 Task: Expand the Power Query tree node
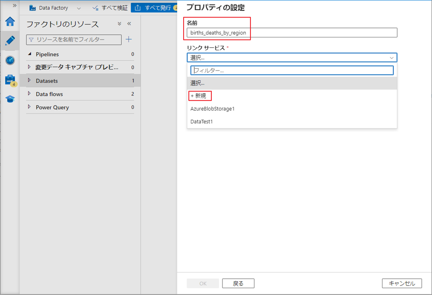coord(29,107)
